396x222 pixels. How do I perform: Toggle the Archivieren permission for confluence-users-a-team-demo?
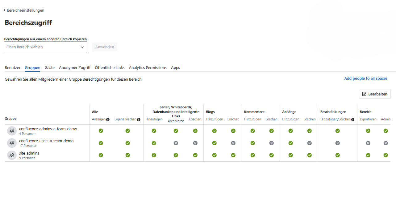[x=176, y=143]
